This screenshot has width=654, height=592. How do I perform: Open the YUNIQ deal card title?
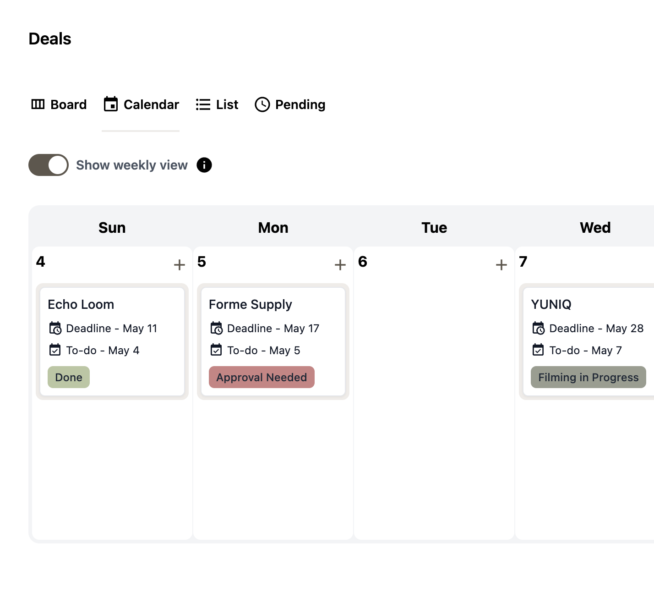pos(551,304)
